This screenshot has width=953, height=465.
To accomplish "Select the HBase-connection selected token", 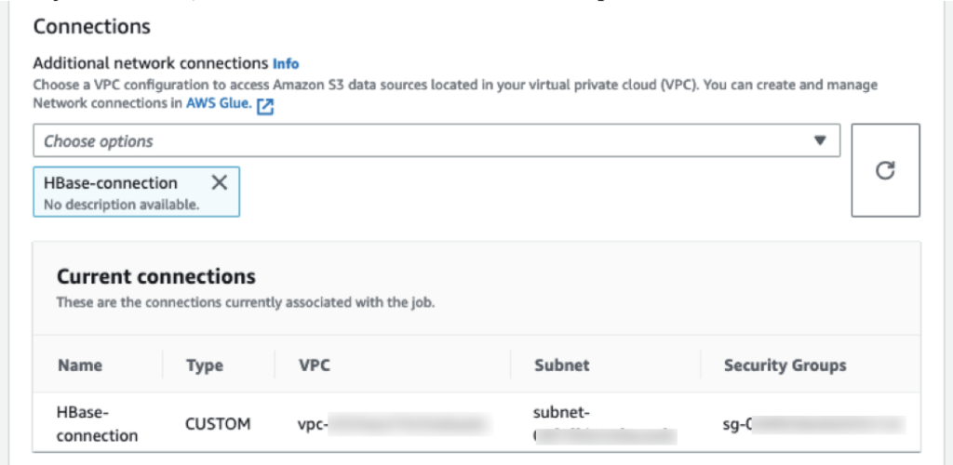I will pos(111,183).
